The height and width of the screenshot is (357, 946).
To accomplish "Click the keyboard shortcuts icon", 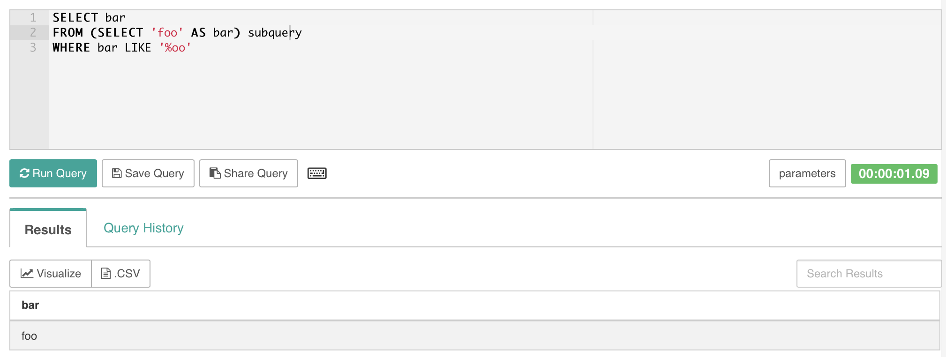I will pos(317,173).
